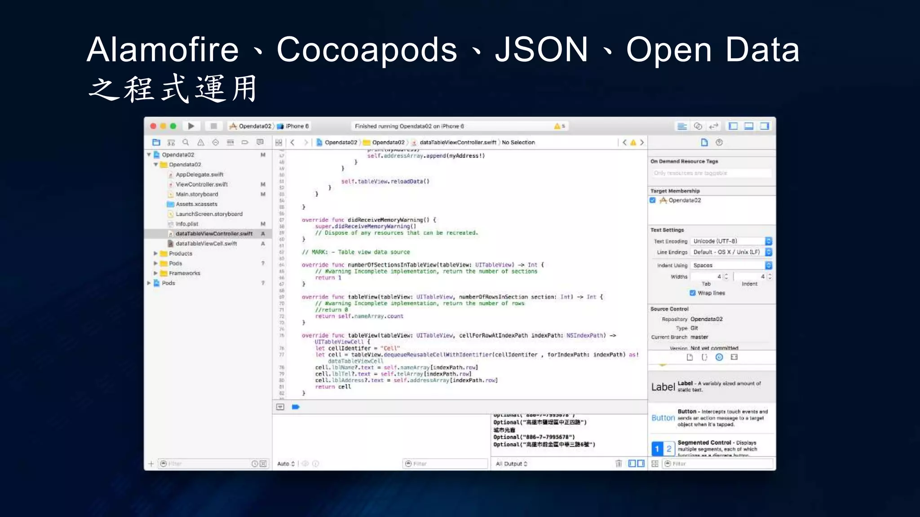Open the assistant editor
Screen dimensions: 920x517
coord(698,126)
